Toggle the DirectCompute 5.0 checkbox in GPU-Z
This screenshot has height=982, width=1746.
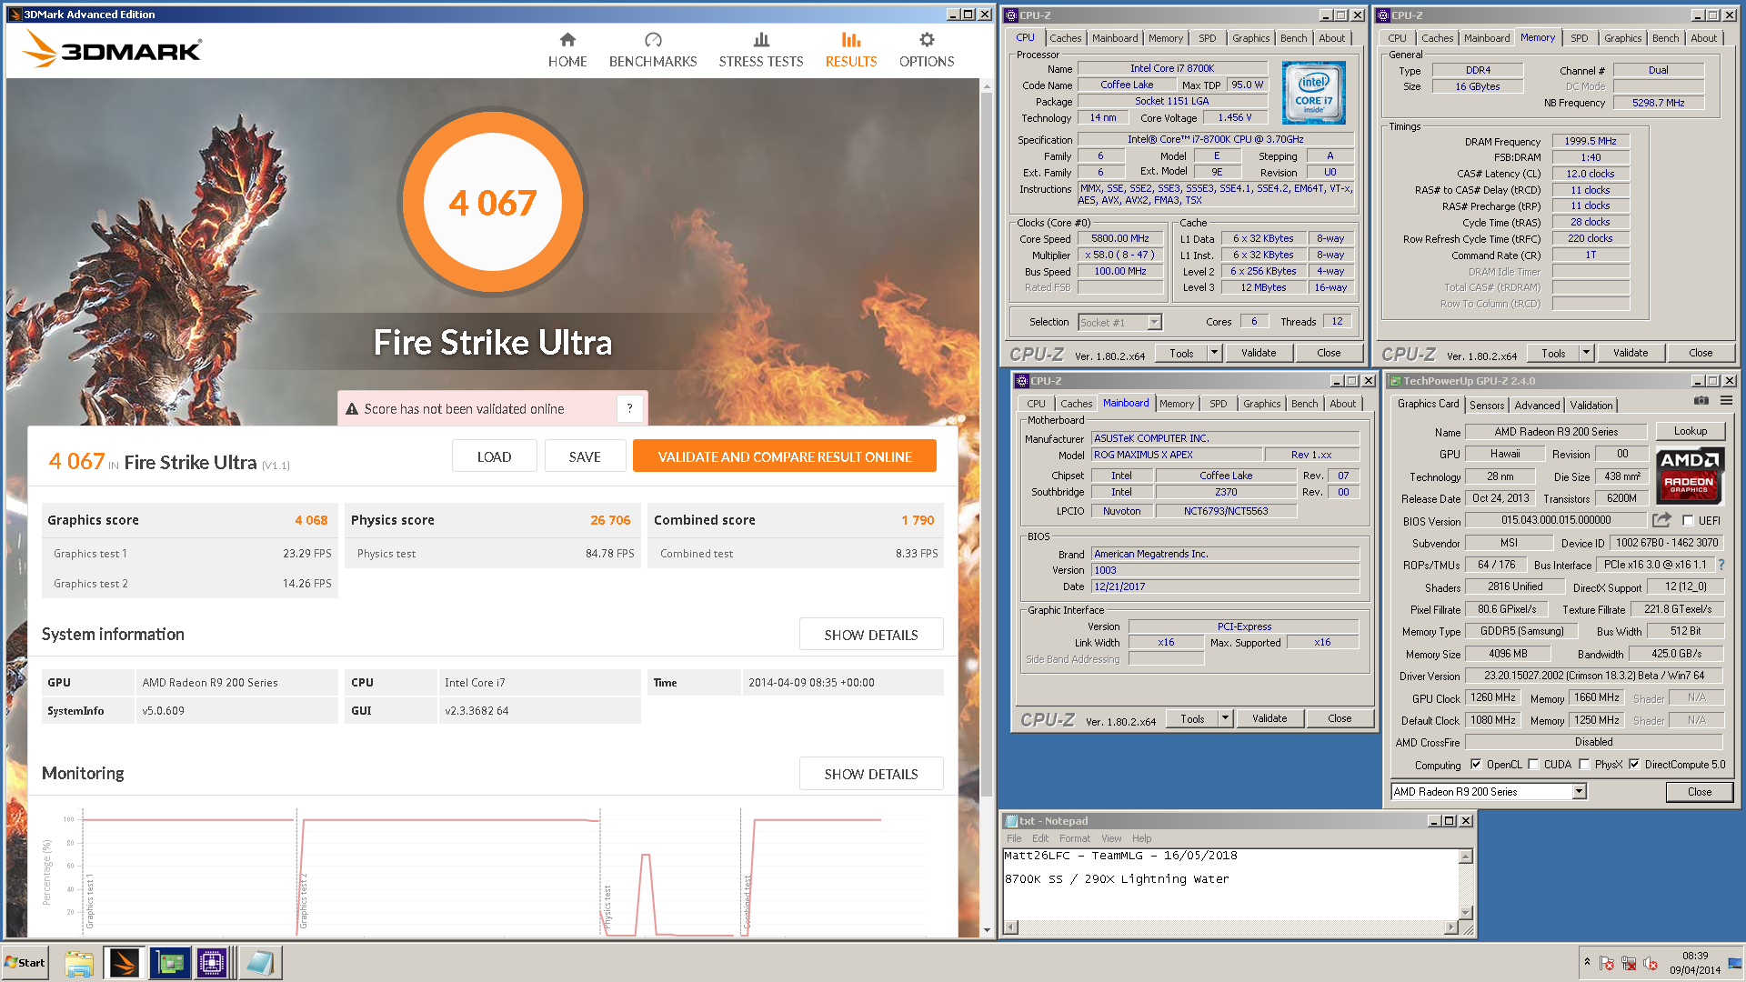click(1634, 765)
